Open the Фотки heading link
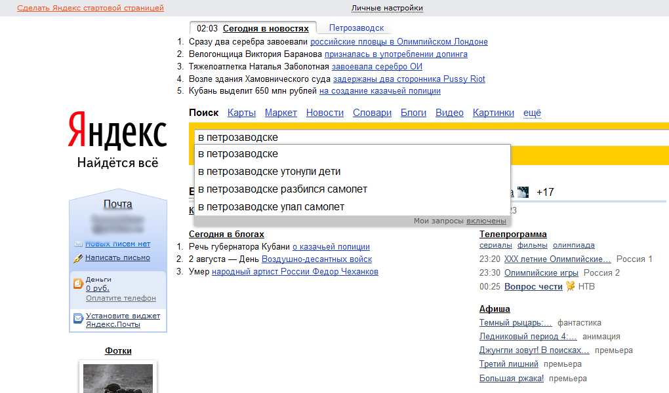 pyautogui.click(x=118, y=351)
